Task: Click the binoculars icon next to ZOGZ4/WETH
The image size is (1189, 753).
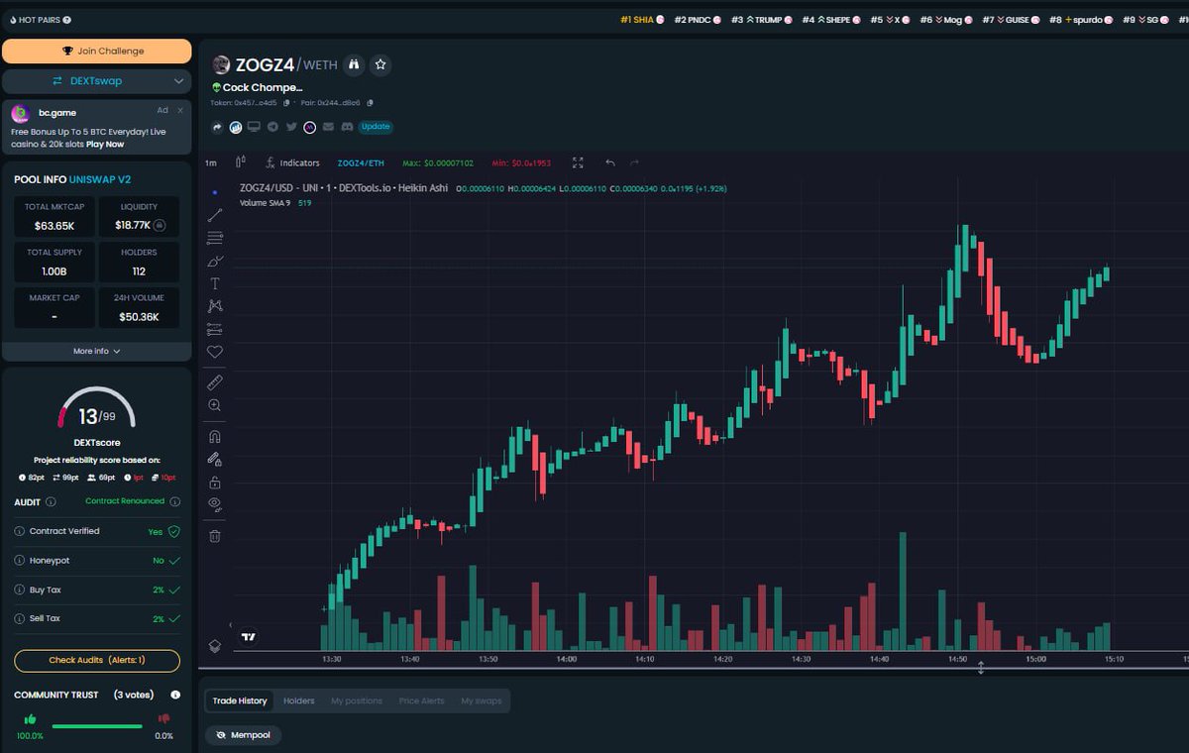Action: pos(355,65)
